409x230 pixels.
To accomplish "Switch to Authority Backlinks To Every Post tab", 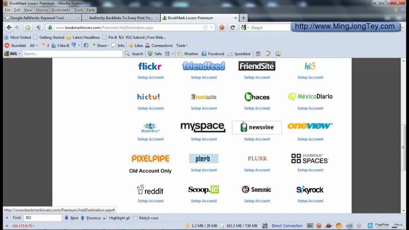I will [121, 18].
